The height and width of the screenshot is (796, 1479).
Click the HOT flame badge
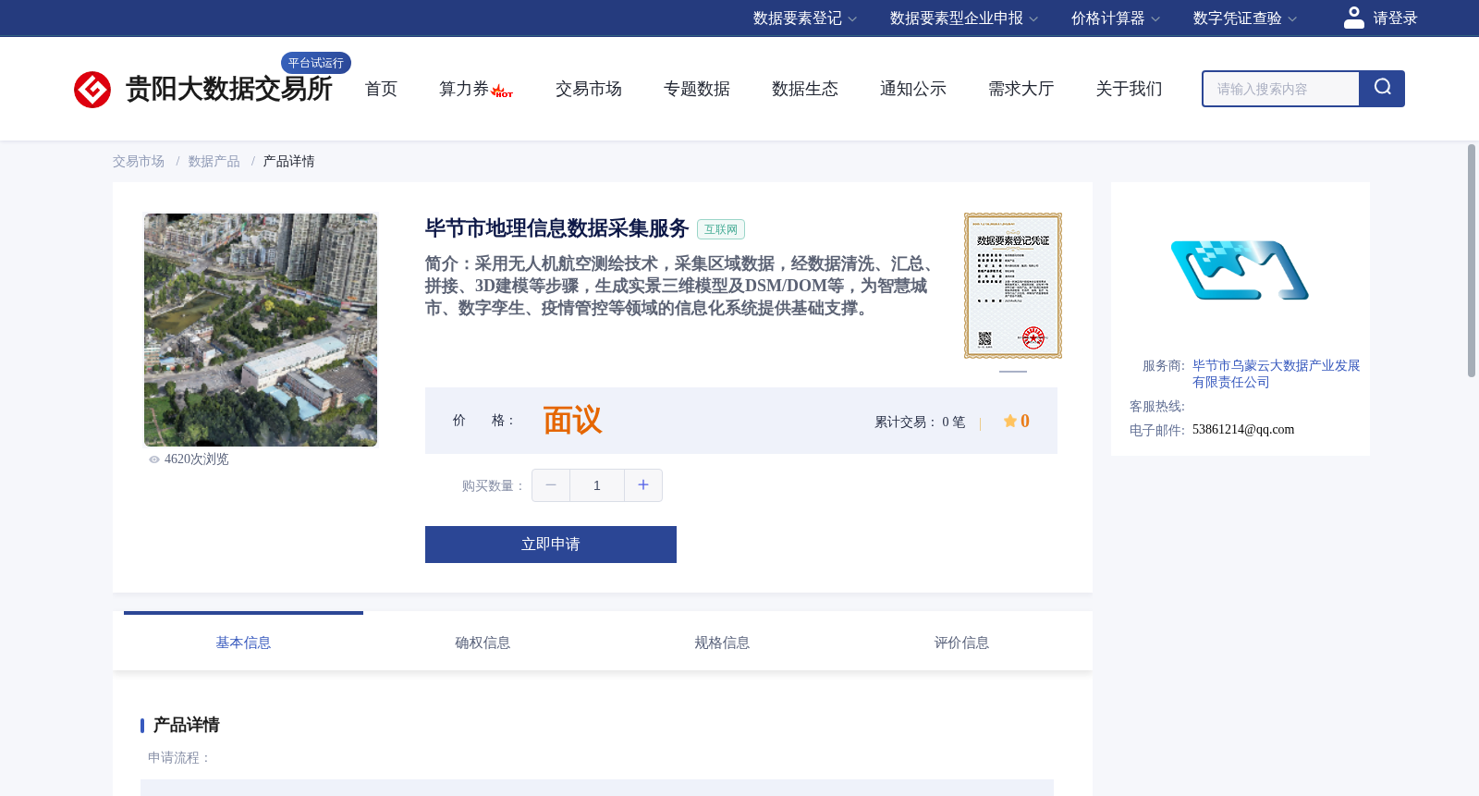(502, 92)
